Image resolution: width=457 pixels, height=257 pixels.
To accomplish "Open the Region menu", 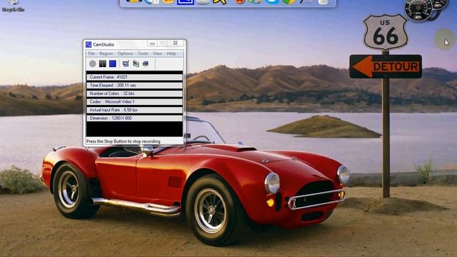I will coord(106,54).
